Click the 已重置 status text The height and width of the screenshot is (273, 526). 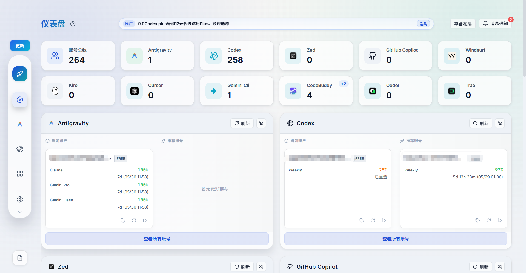[x=381, y=177]
